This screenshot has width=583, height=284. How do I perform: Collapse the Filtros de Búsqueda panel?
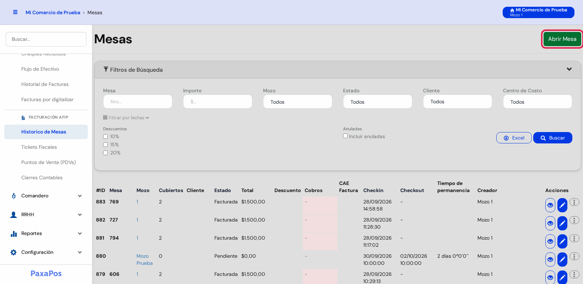tap(569, 69)
